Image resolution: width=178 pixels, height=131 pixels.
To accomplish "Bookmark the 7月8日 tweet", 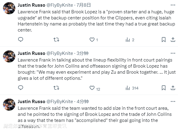I will click(x=164, y=40).
